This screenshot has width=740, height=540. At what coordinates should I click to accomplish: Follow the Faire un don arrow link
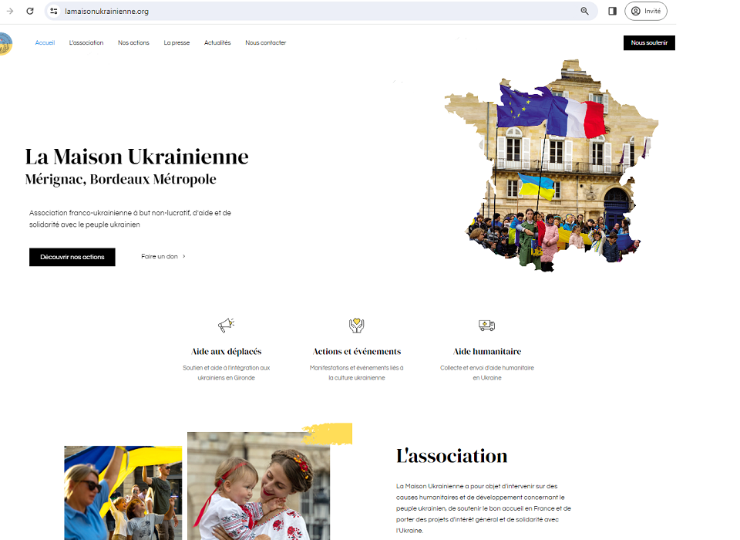pyautogui.click(x=163, y=257)
